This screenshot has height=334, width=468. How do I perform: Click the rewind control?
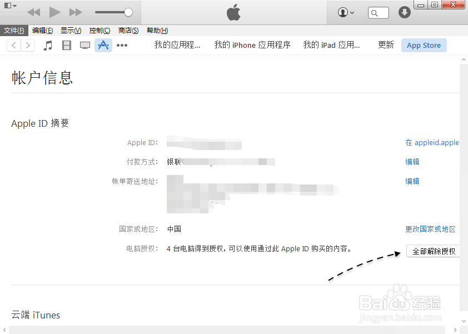coord(34,12)
